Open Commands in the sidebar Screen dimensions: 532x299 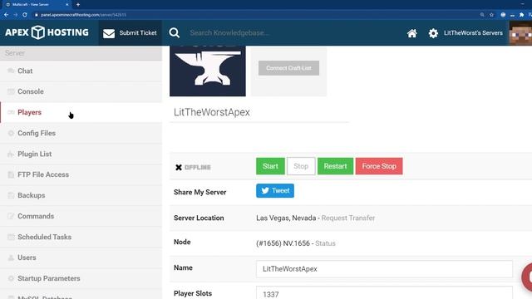click(x=81, y=216)
